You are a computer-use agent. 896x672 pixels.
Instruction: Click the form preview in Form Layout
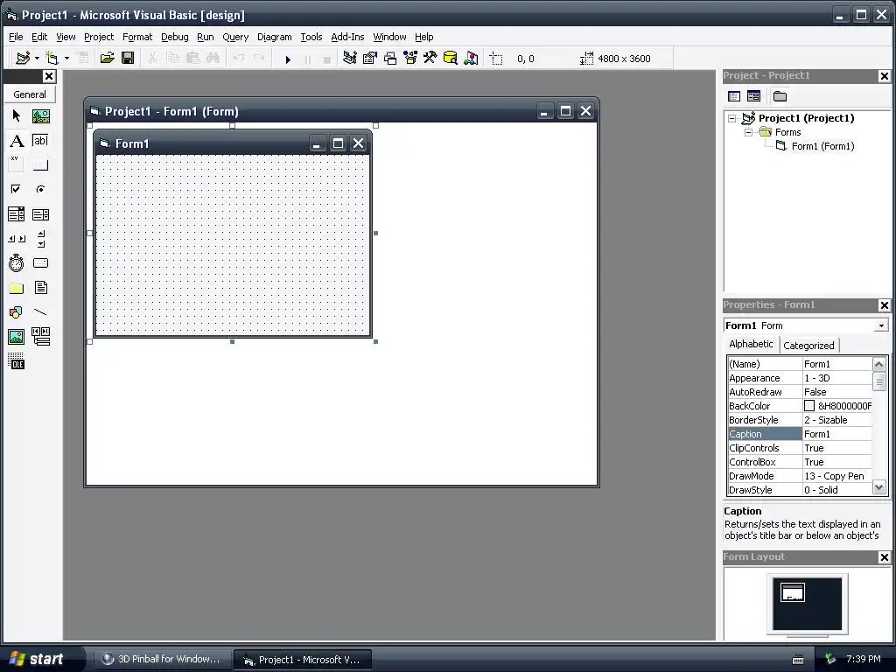[793, 592]
